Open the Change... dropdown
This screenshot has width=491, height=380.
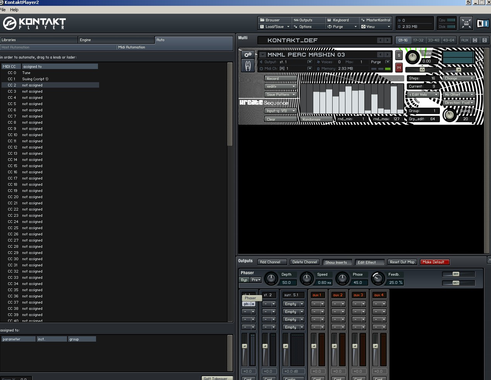point(459,78)
